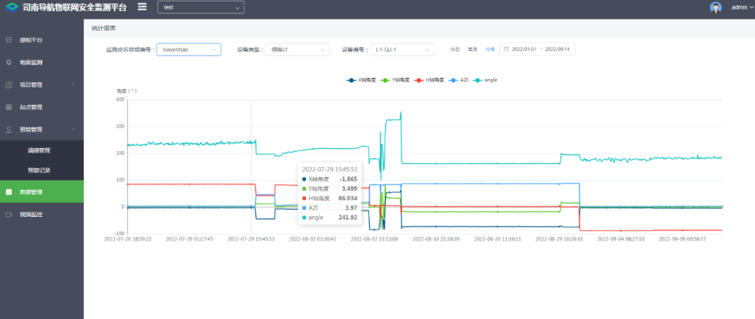Toggle the AZI series in the legend

pos(458,80)
